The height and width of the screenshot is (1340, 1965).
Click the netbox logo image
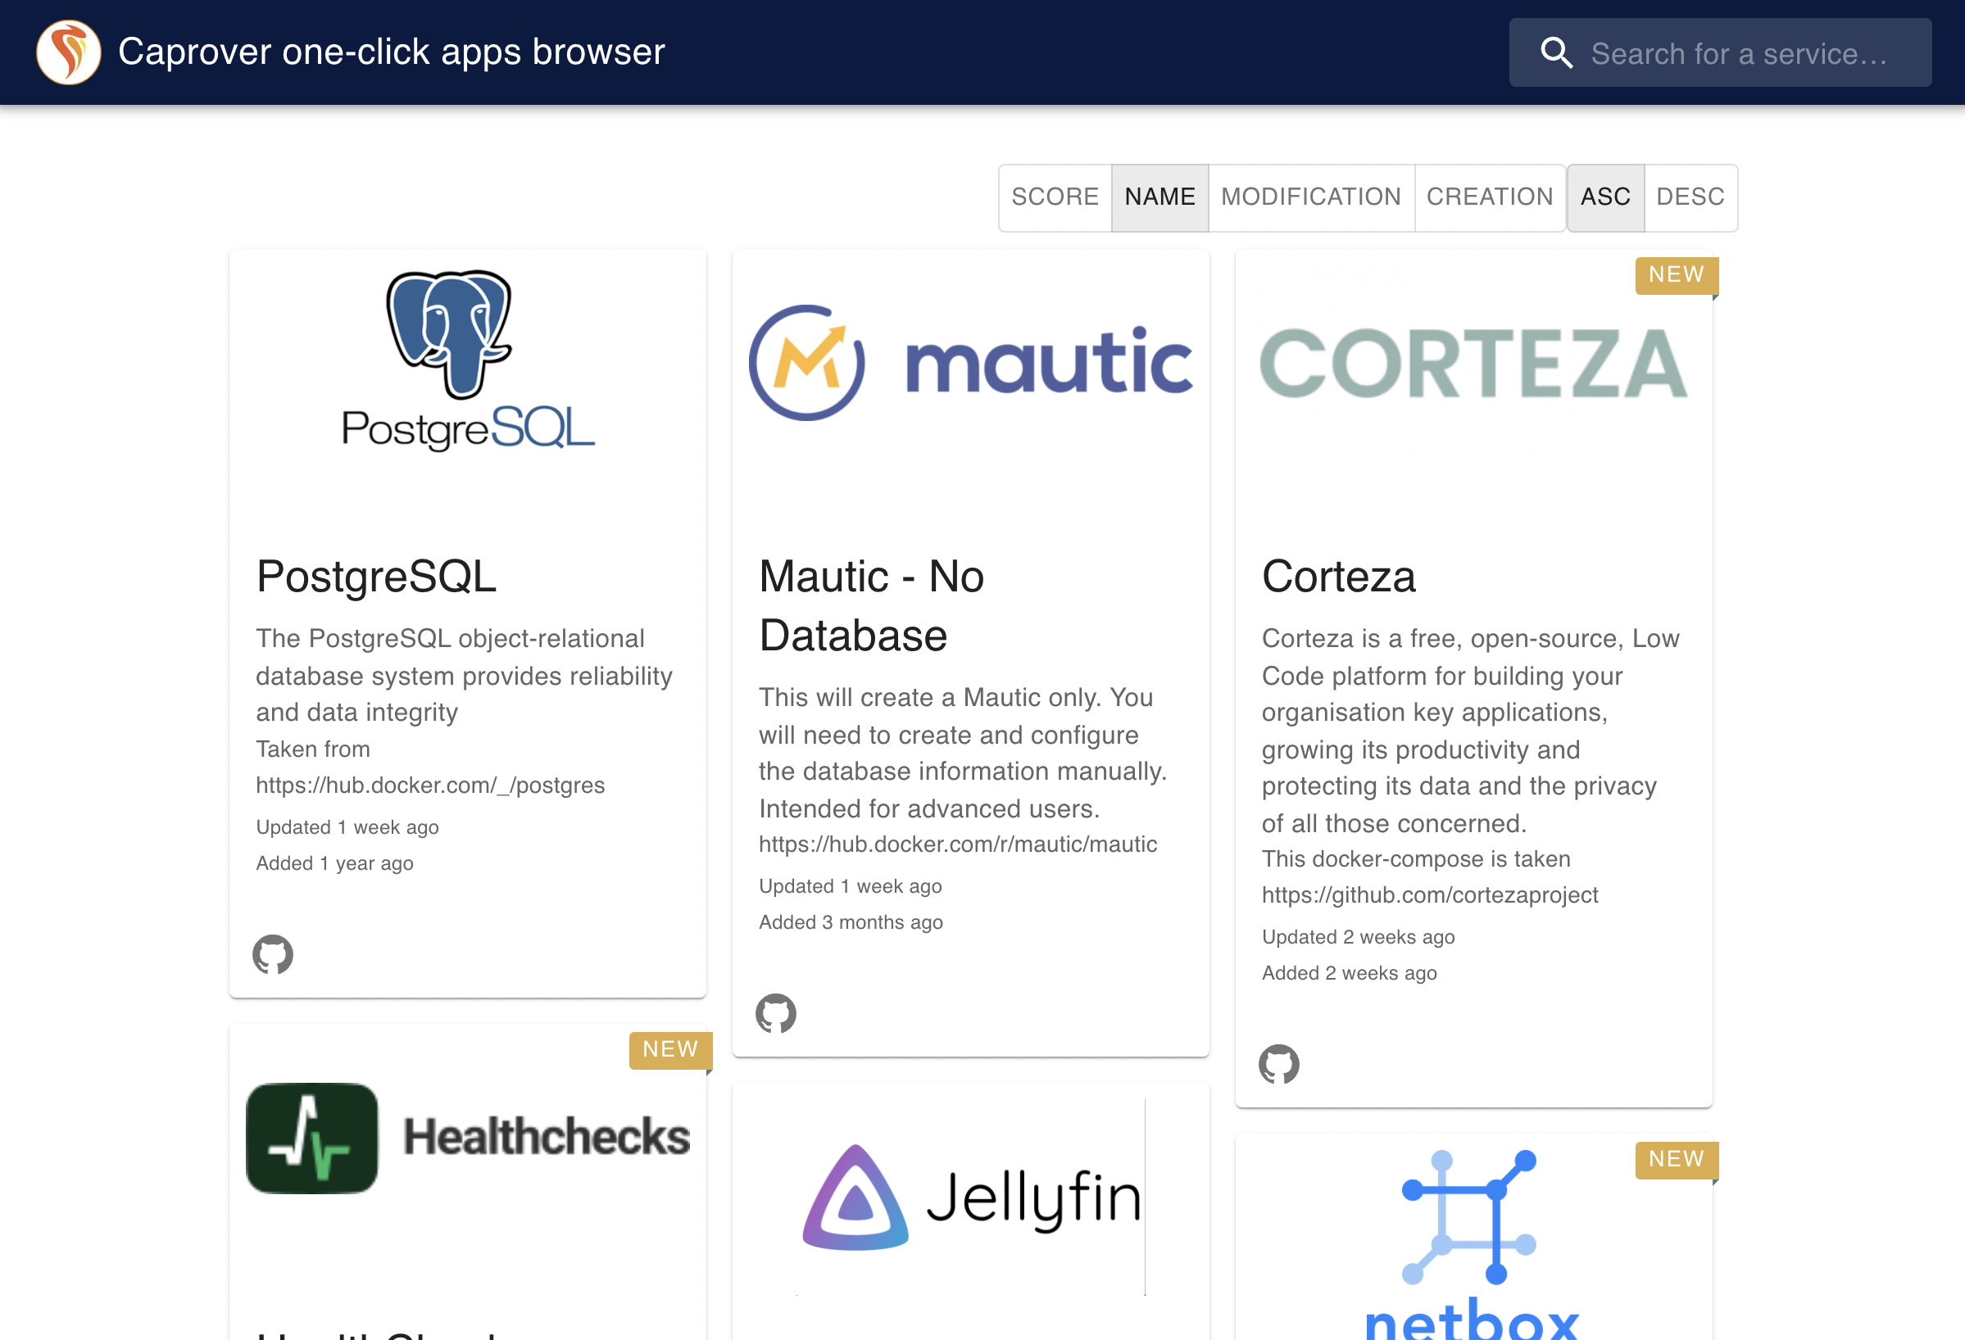tap(1471, 1243)
